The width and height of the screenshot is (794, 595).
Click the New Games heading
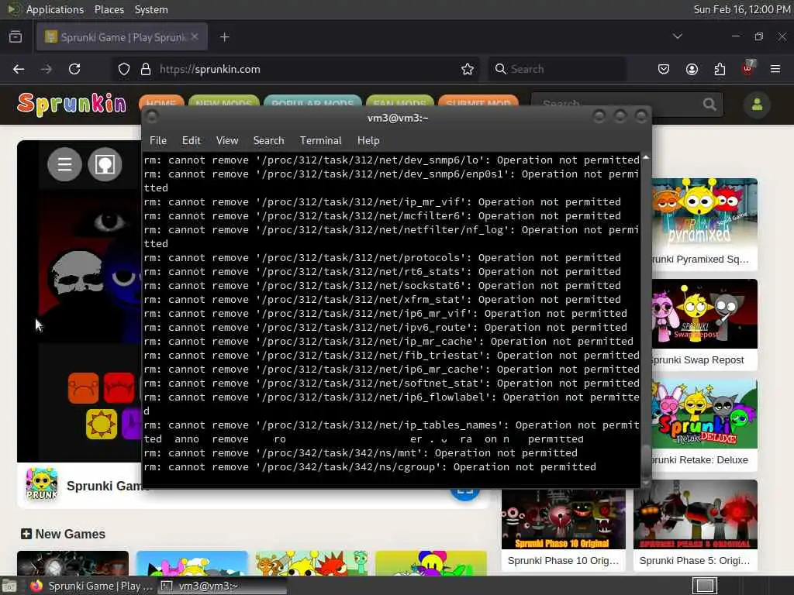71,534
